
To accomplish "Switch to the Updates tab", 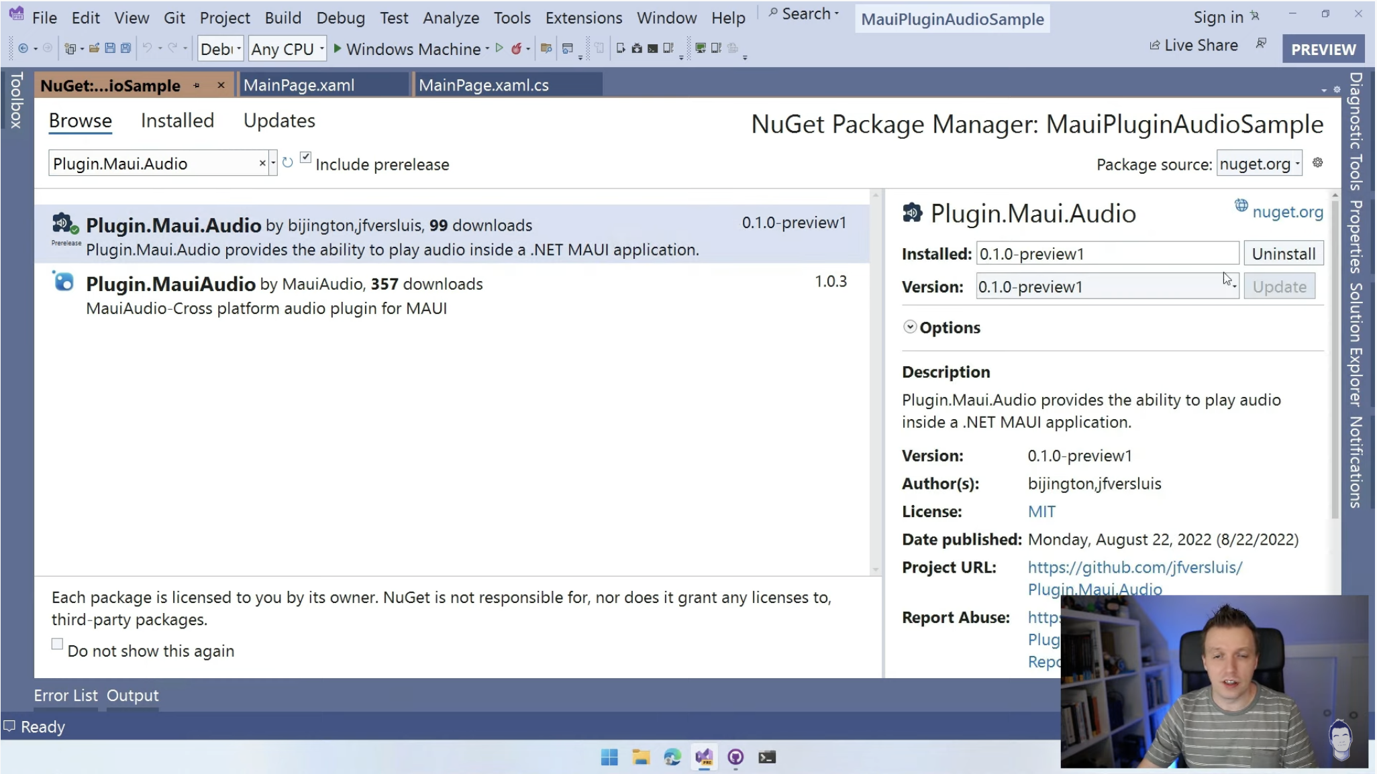I will pos(279,121).
